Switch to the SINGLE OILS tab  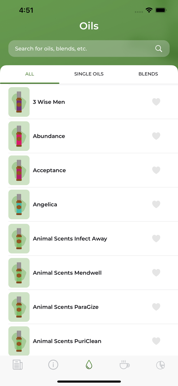(89, 74)
